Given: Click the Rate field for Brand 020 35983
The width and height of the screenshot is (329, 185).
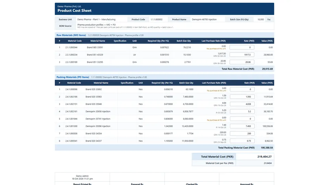Looking at the screenshot, I should coord(242,97).
